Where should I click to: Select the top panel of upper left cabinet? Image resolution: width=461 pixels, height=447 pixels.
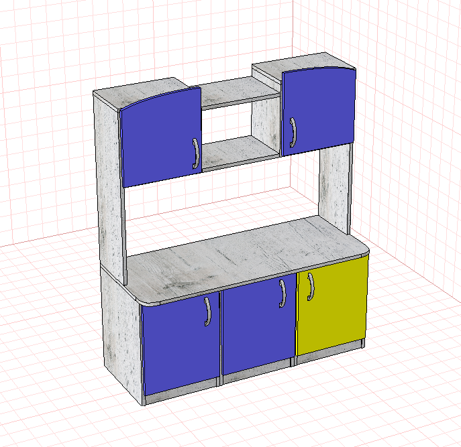click(141, 92)
